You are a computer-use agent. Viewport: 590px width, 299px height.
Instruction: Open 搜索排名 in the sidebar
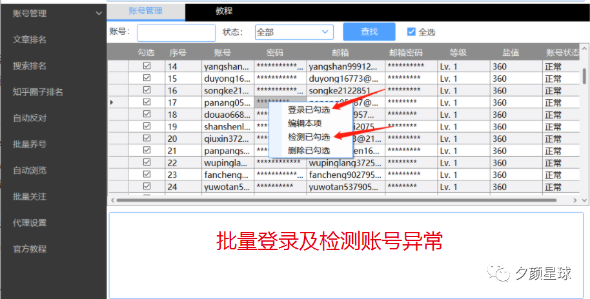click(x=29, y=66)
